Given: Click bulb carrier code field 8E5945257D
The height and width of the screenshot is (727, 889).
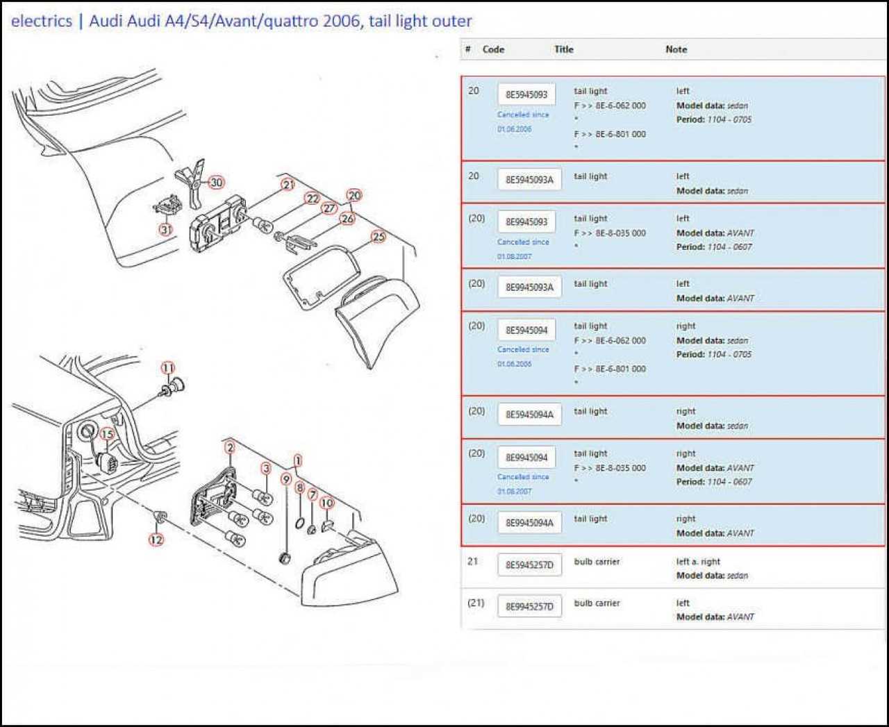Looking at the screenshot, I should click(529, 565).
